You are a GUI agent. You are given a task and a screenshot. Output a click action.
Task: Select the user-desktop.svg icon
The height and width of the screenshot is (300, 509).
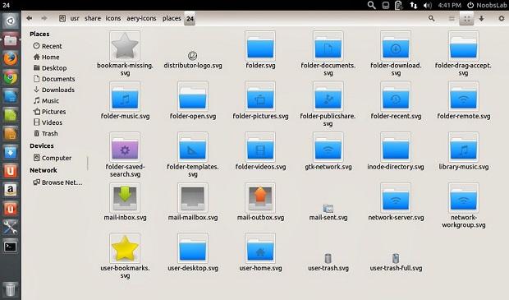coord(193,249)
